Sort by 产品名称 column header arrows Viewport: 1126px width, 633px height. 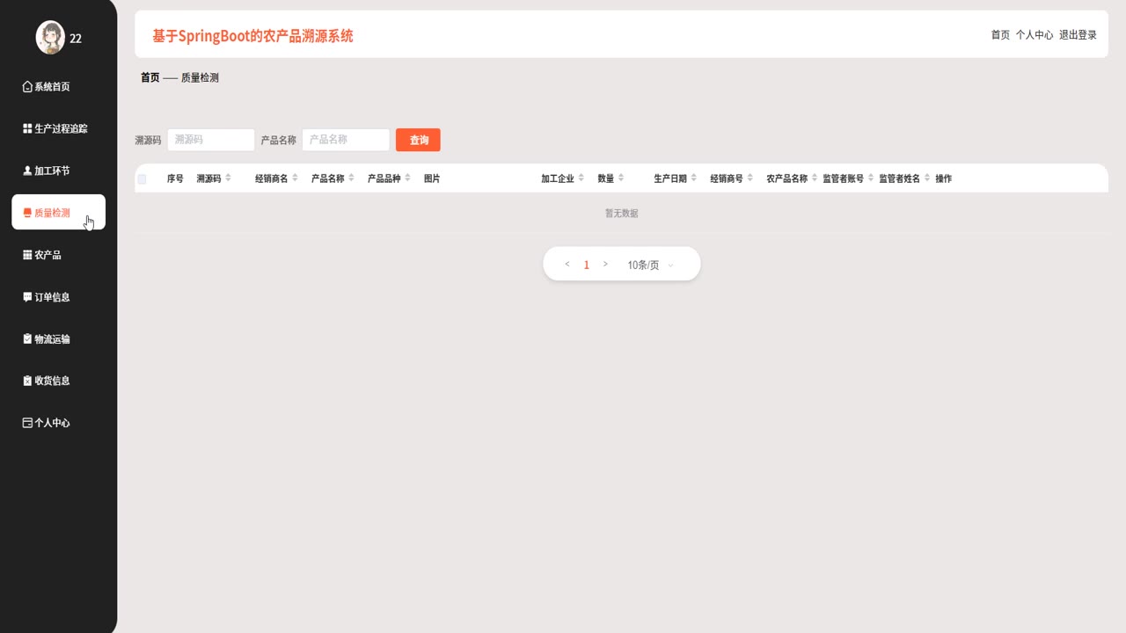[x=351, y=178]
